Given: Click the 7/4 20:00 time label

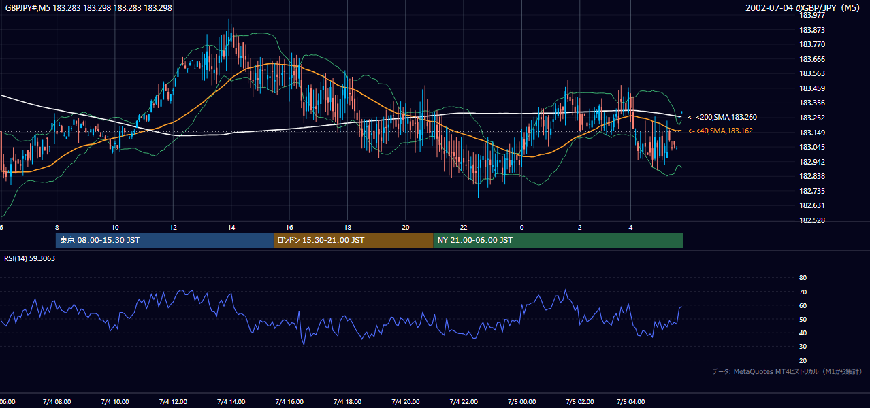Looking at the screenshot, I should 406,402.
